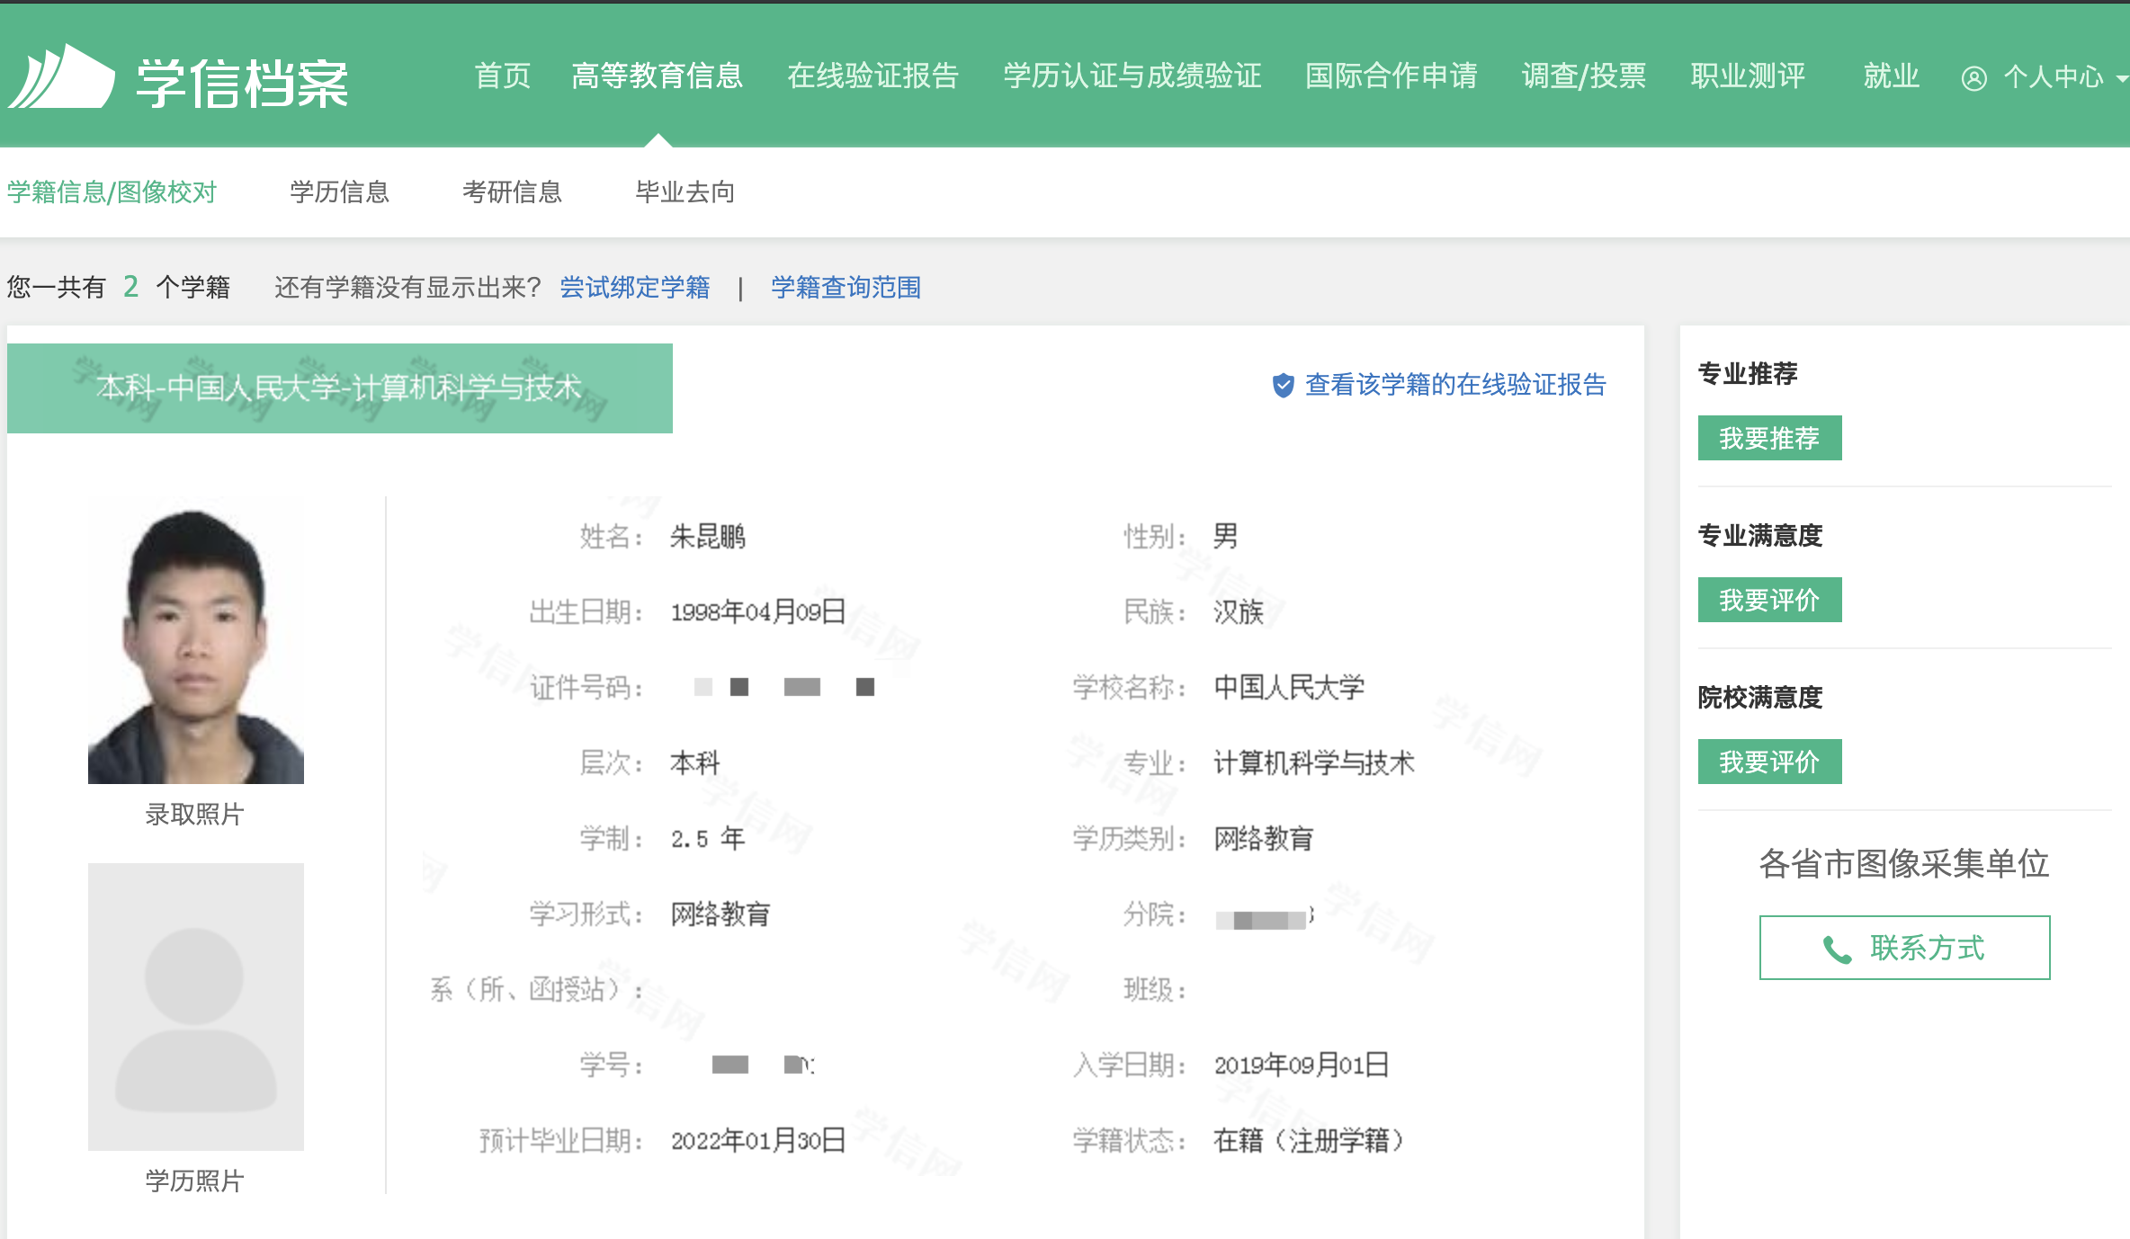Click the 学习形式 value 网络教育
2130x1239 pixels.
click(720, 914)
